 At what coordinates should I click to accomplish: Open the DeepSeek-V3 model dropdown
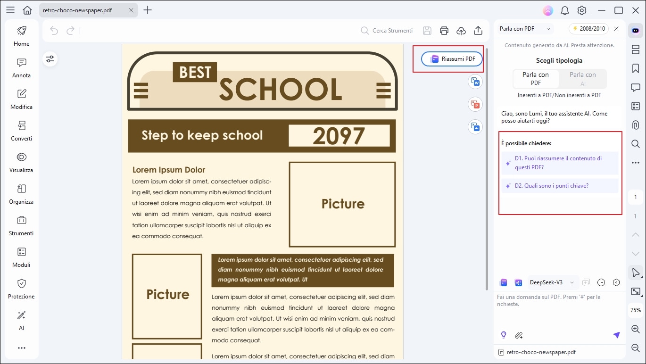[552, 282]
